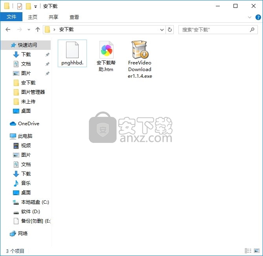Click the 安下载 breadcrumb in address bar
263x256 pixels.
66,30
